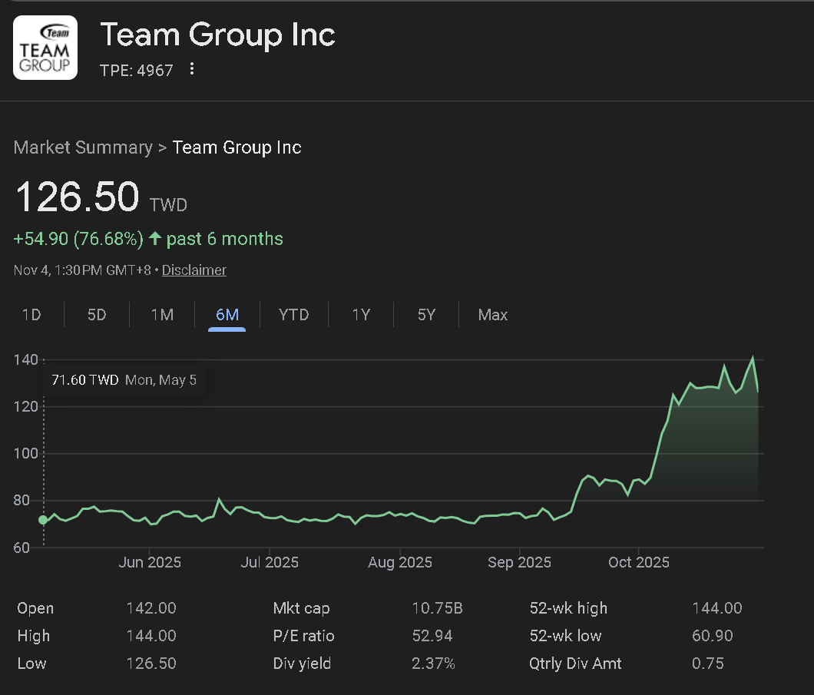Click the +54.90 (76.68%) change text
Screen dimensions: 814x695
point(78,239)
